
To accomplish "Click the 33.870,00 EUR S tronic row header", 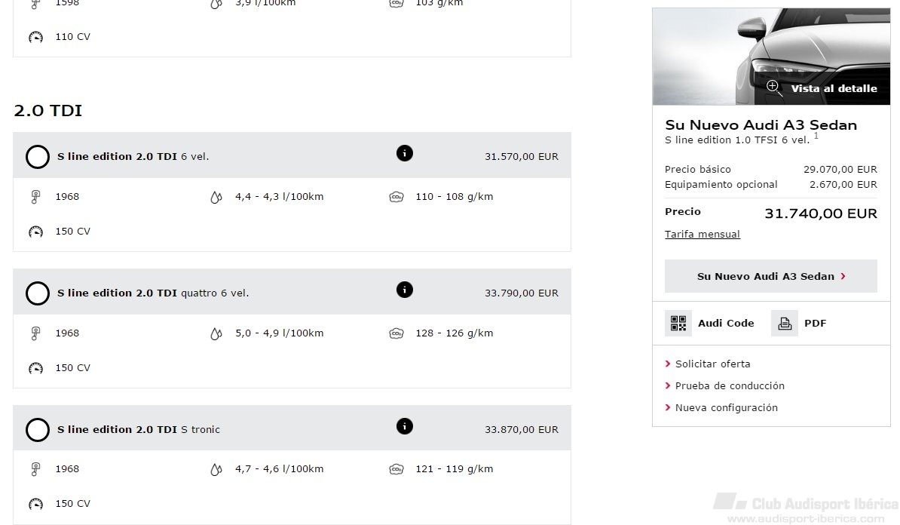I will [292, 428].
